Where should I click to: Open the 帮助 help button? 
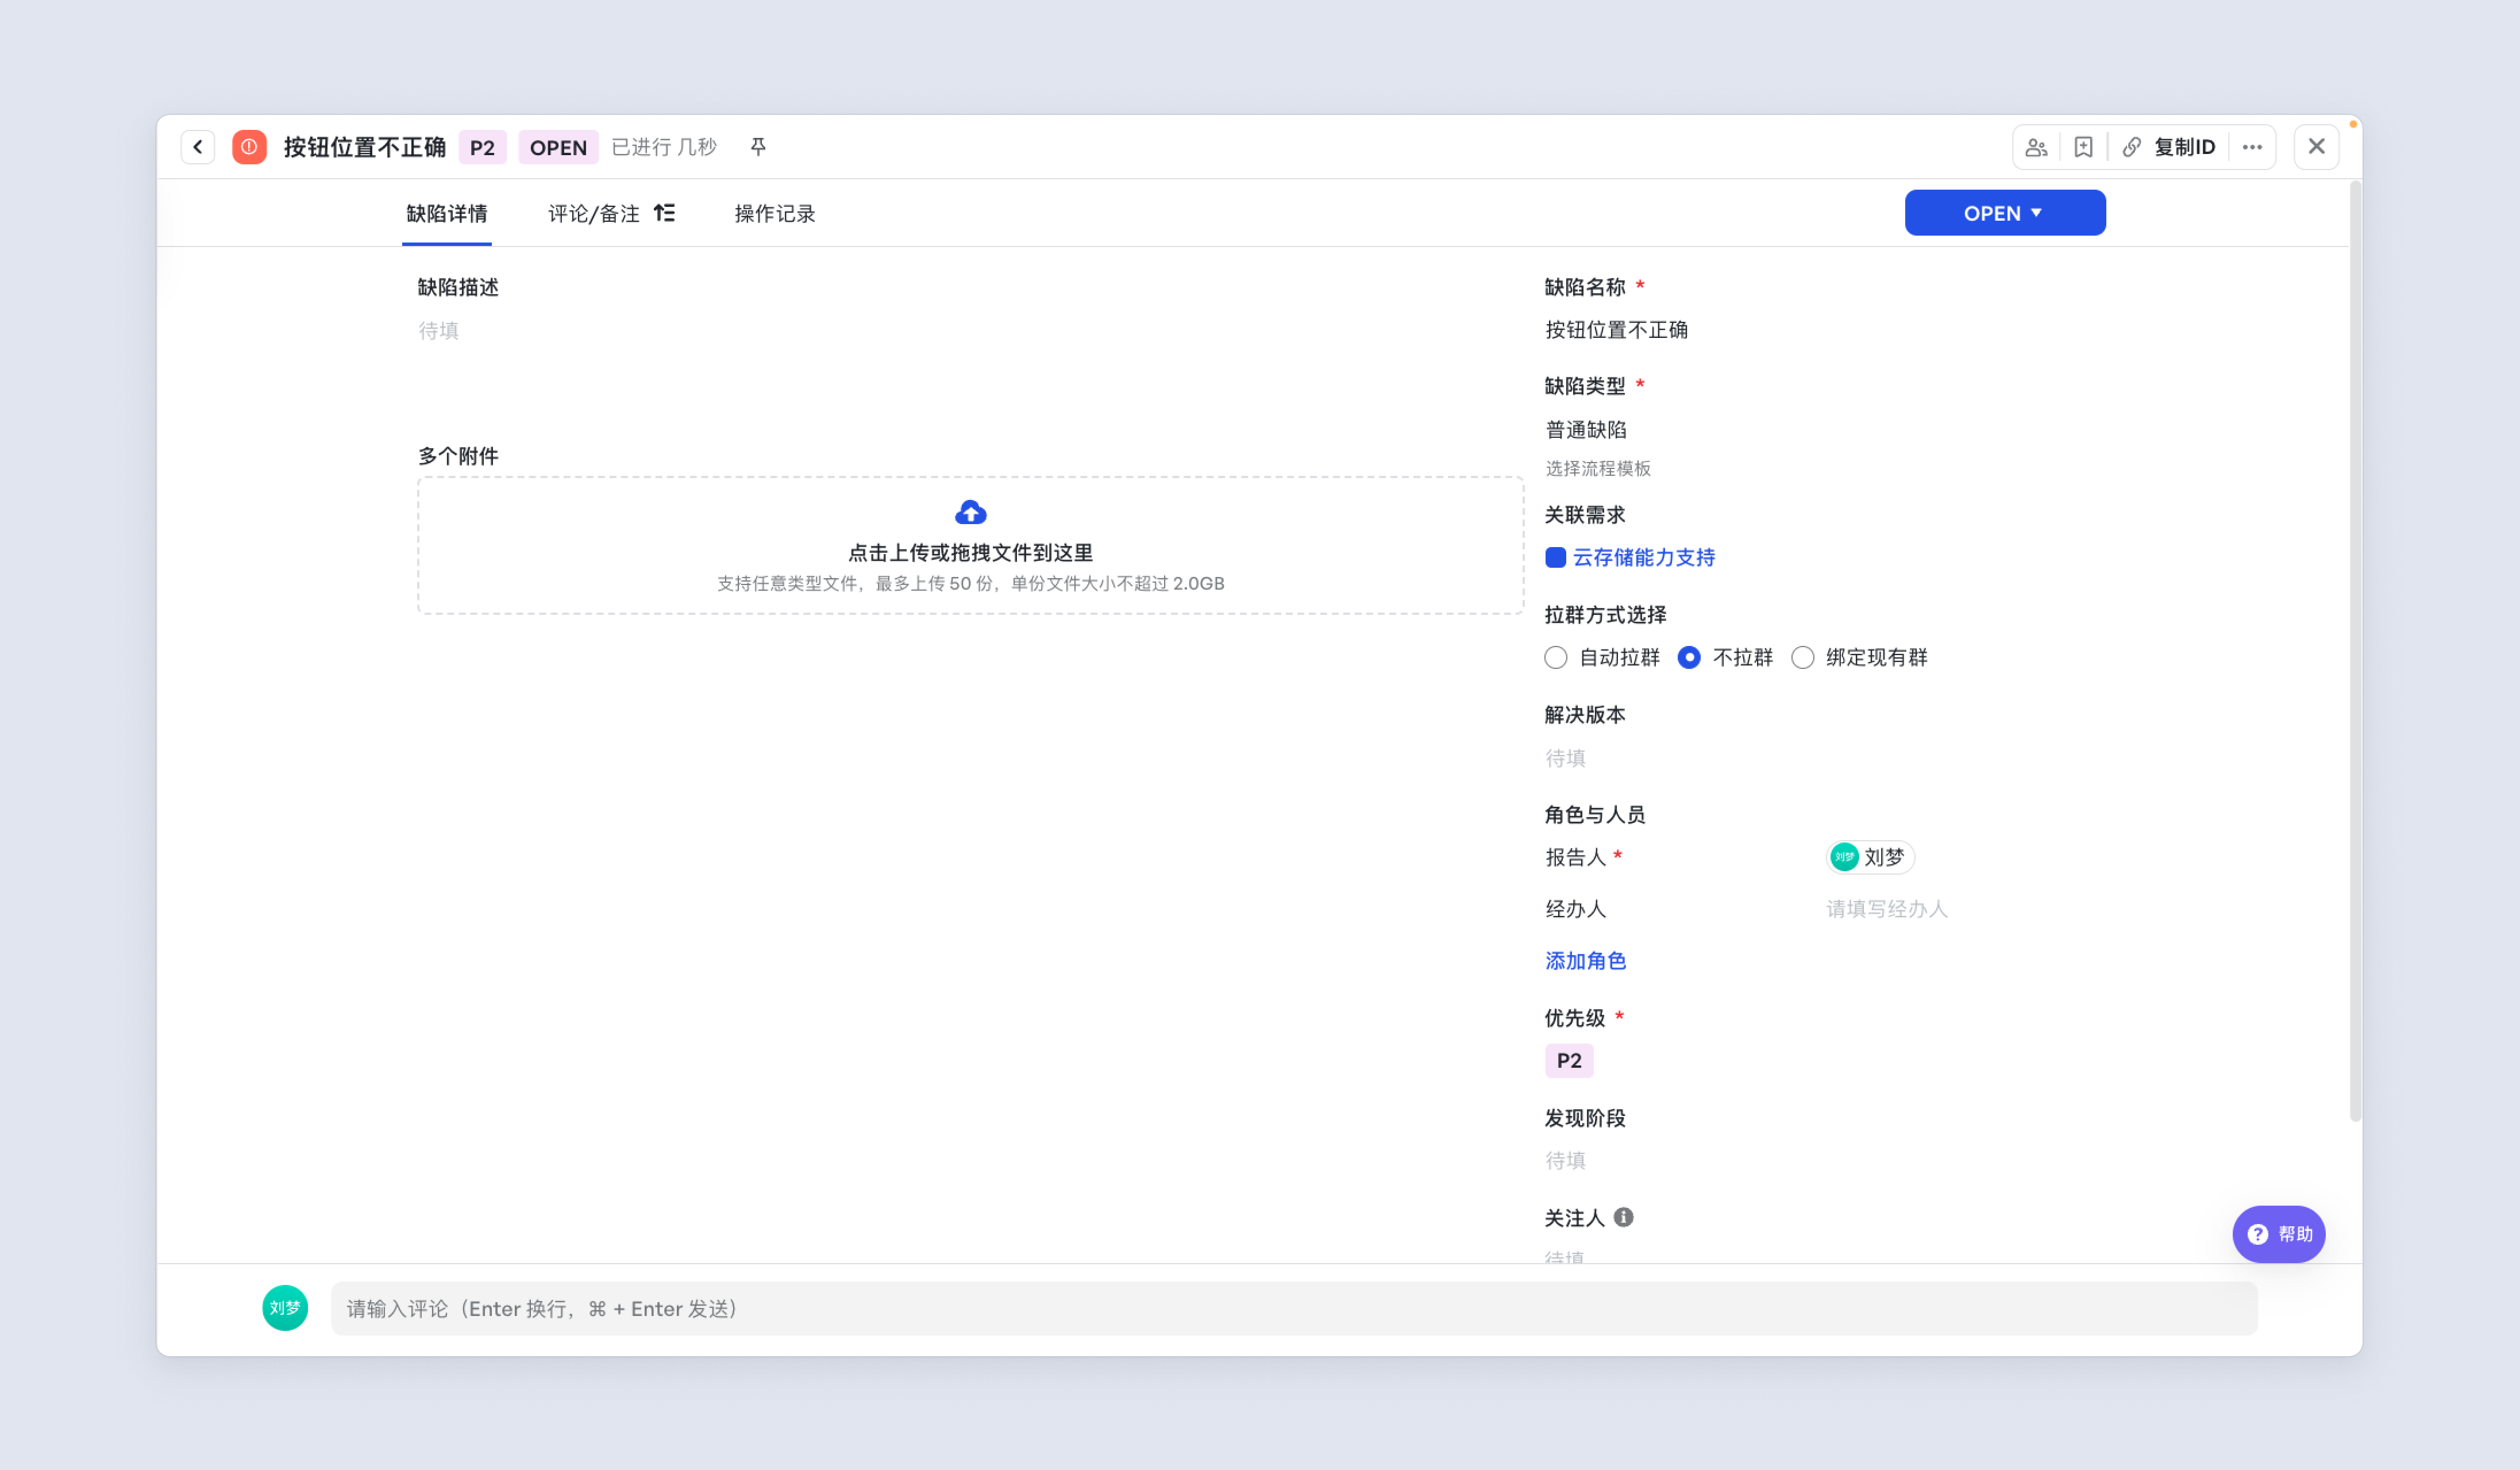click(2278, 1234)
